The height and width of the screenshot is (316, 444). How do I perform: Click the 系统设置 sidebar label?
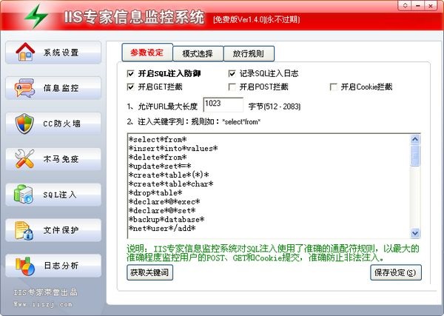(x=61, y=53)
